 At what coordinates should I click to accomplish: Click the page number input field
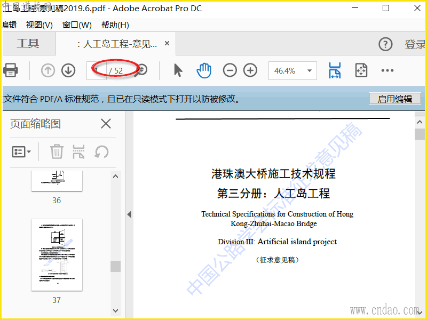coord(97,71)
